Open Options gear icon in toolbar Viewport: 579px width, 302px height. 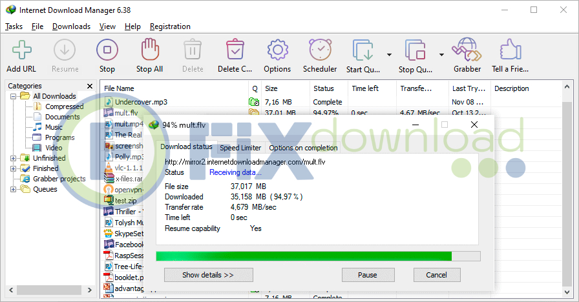(x=277, y=50)
